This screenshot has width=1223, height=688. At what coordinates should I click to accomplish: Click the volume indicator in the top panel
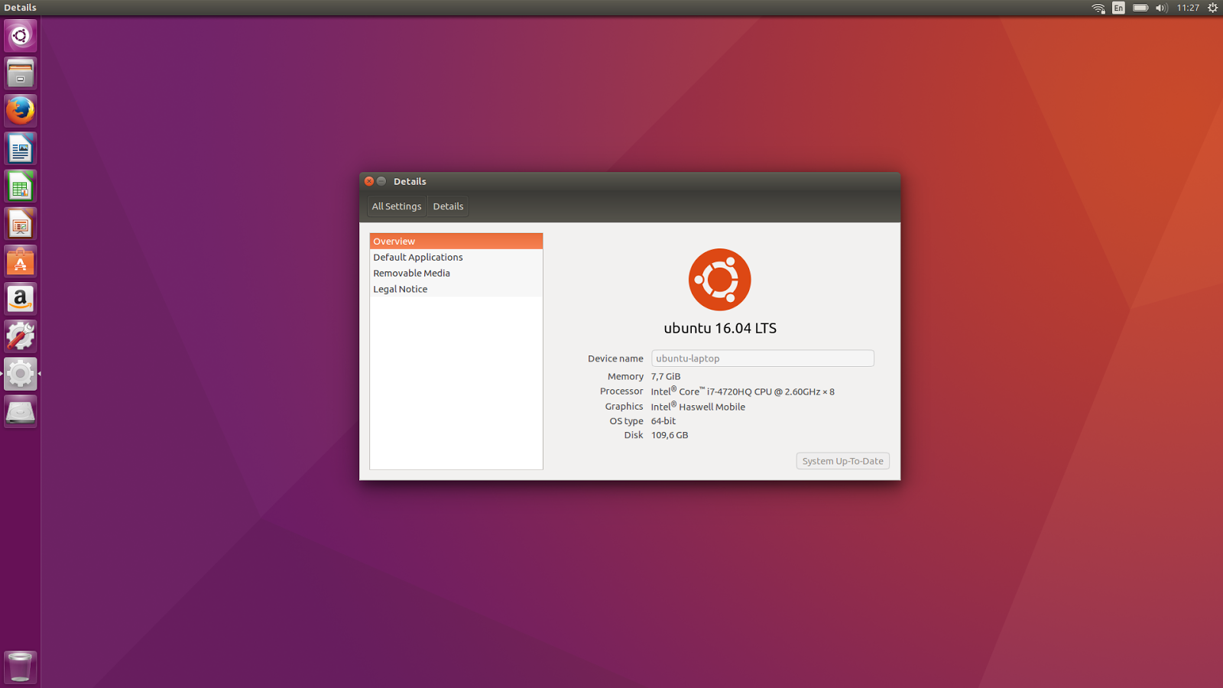(x=1162, y=8)
